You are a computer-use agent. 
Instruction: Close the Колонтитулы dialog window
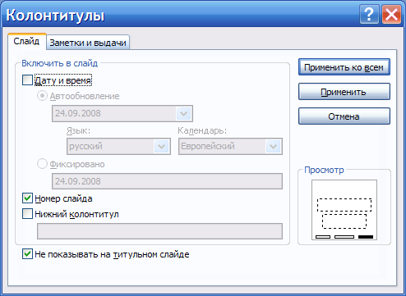[391, 14]
